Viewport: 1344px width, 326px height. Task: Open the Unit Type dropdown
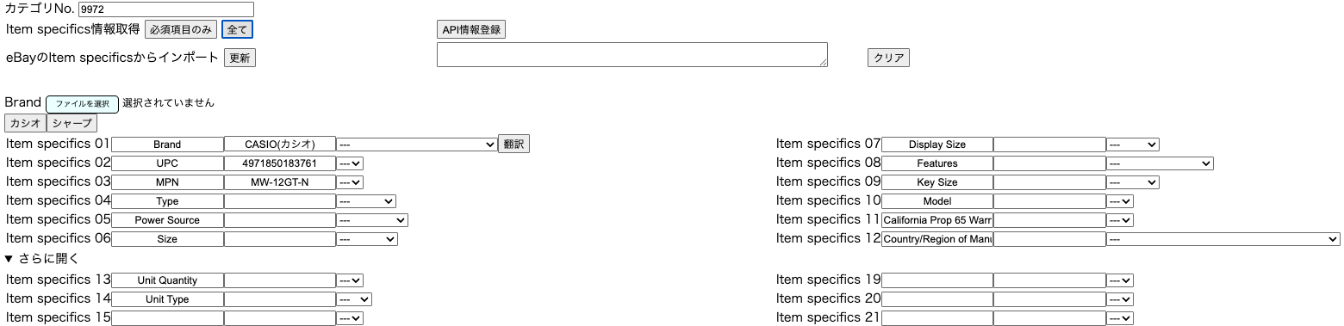pyautogui.click(x=354, y=299)
